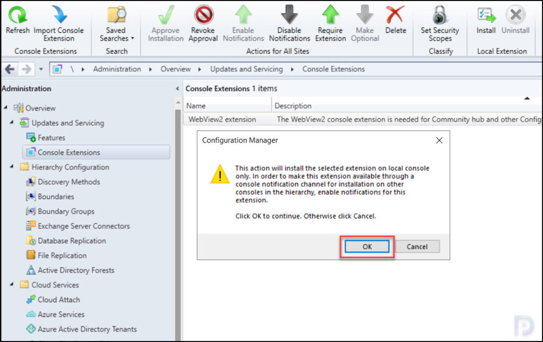Collapse the Overview tree node
Viewport: 543px width, 342px height.
5,108
